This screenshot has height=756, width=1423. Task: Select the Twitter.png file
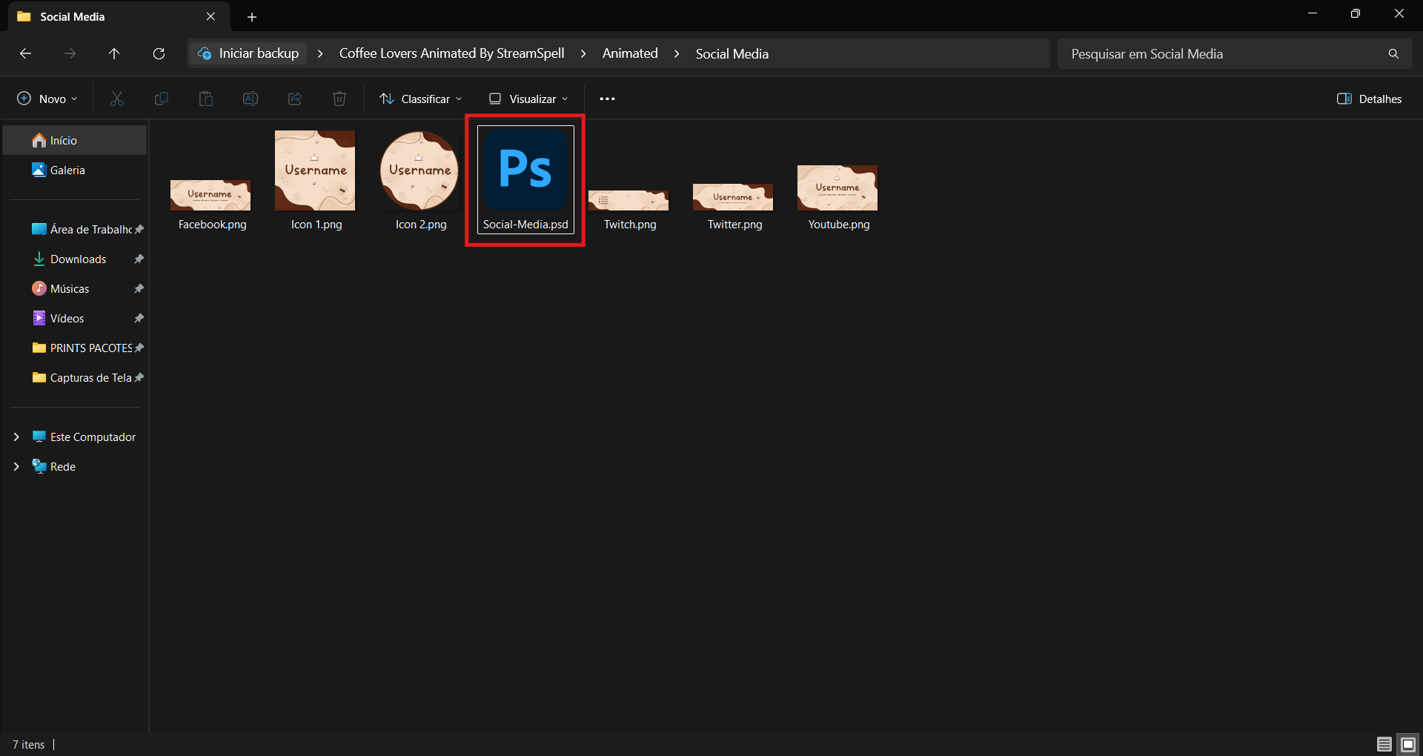[734, 208]
